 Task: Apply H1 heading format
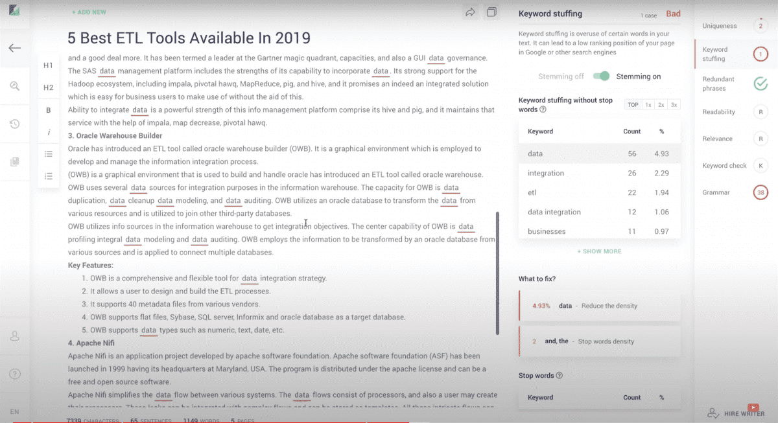[49, 65]
